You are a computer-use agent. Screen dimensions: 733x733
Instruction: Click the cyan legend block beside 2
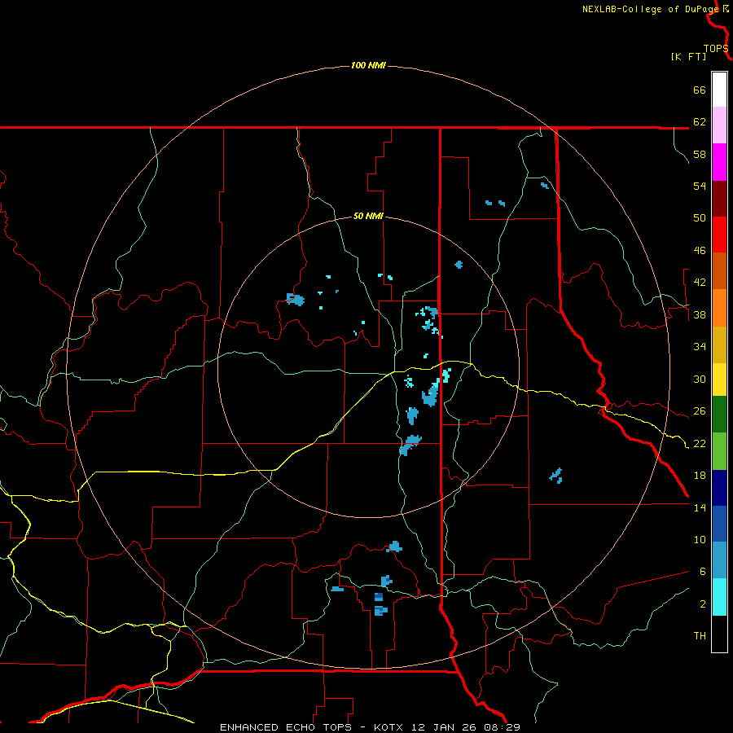(x=719, y=597)
